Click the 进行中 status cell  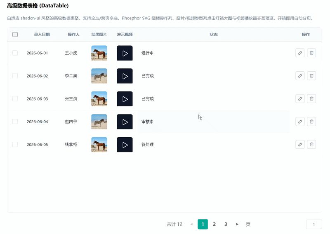pyautogui.click(x=148, y=53)
